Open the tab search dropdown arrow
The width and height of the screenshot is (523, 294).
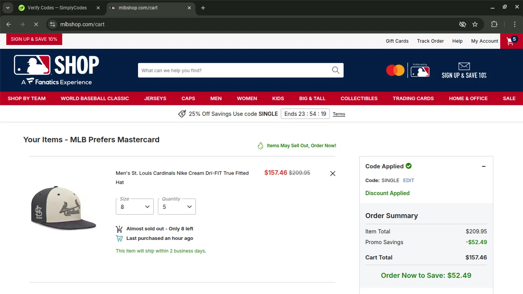point(8,8)
